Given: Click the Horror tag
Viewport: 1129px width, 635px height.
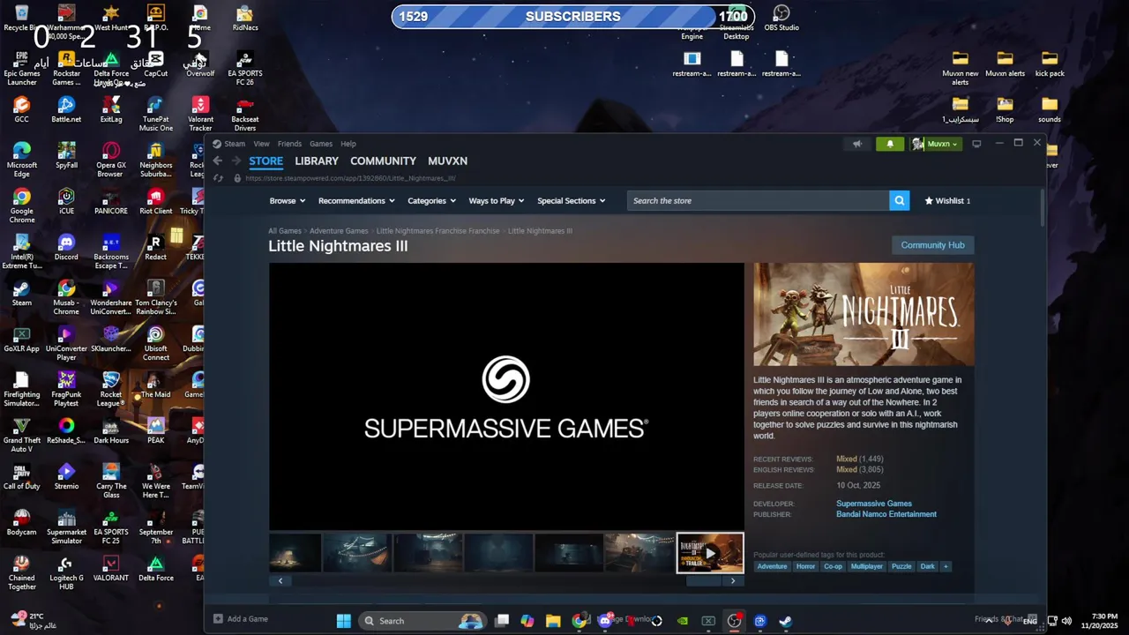Looking at the screenshot, I should tap(806, 566).
